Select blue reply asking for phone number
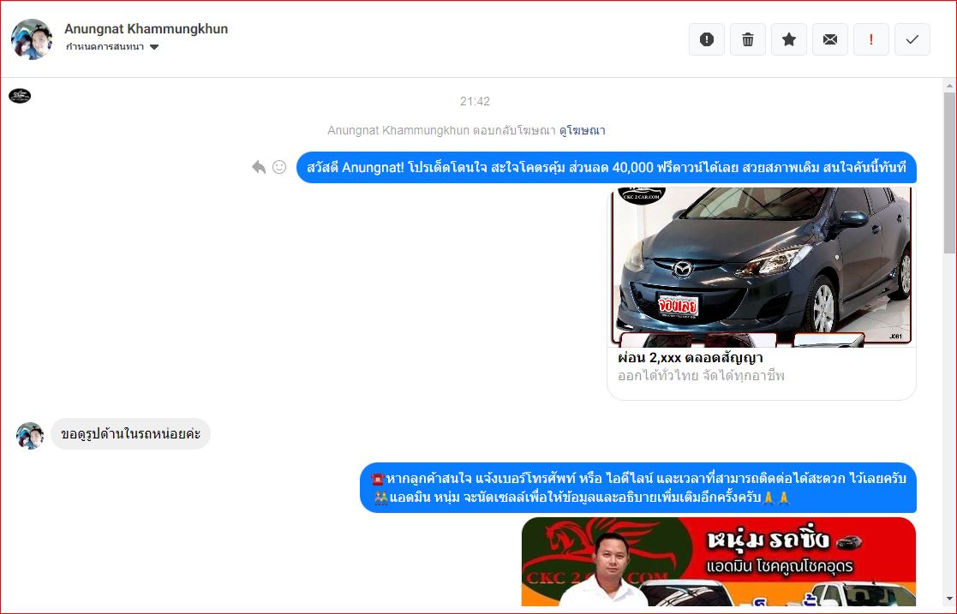 [638, 487]
